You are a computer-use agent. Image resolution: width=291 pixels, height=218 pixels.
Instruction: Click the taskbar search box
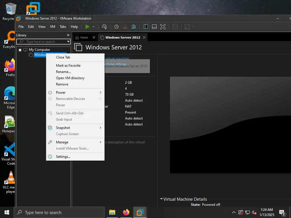coord(59,212)
